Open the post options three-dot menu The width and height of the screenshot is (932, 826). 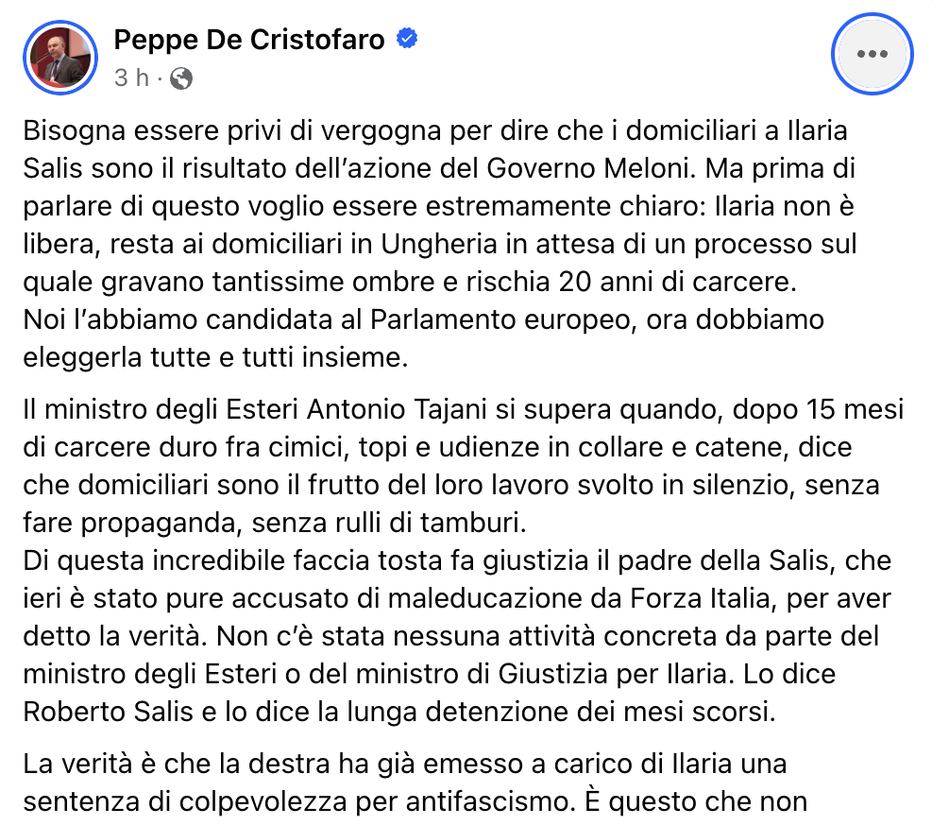click(x=872, y=55)
